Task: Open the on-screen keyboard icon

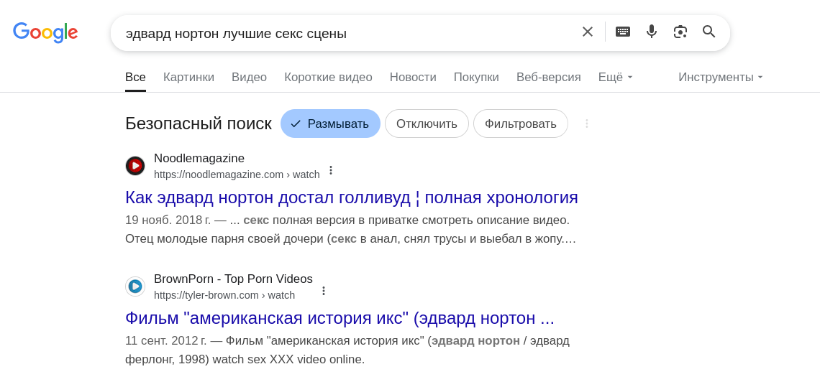Action: pos(623,32)
